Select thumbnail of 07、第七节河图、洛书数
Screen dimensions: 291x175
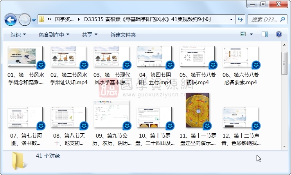pyautogui.click(x=25, y=117)
